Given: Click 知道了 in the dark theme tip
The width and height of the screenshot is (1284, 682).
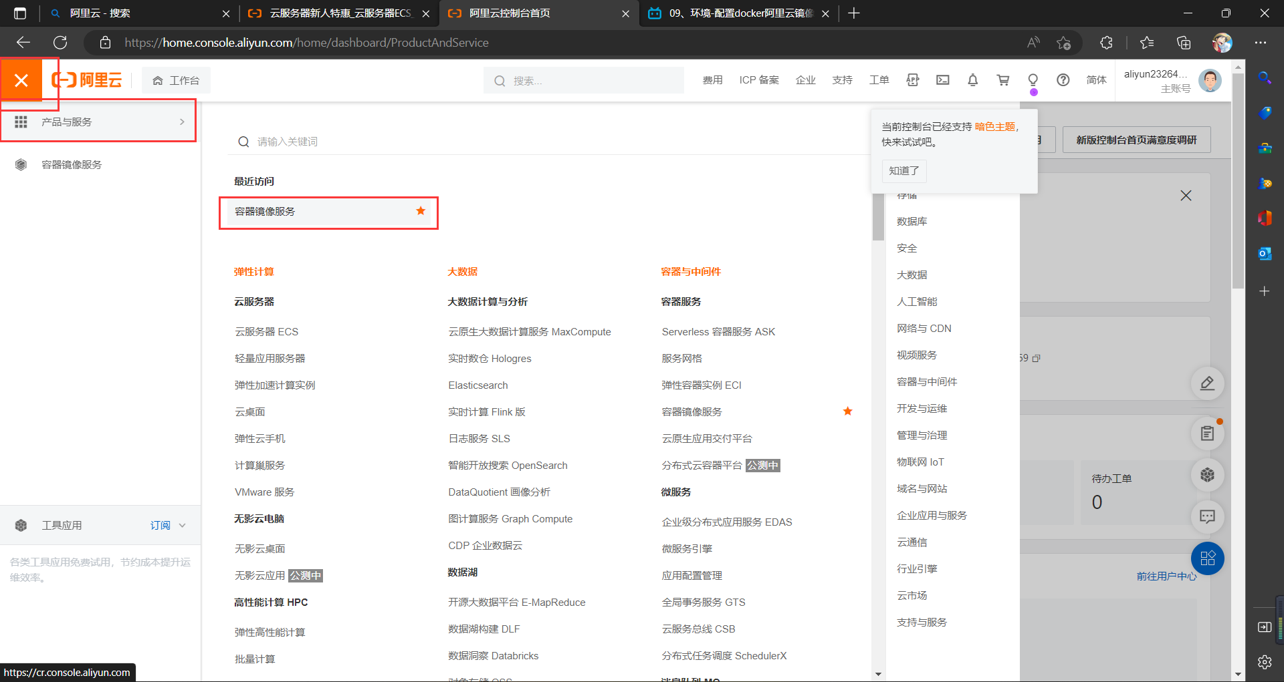Looking at the screenshot, I should pos(904,171).
